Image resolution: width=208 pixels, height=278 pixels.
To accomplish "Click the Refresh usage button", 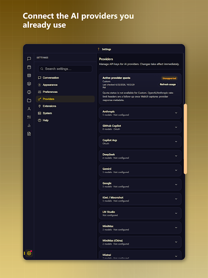I will (x=168, y=85).
